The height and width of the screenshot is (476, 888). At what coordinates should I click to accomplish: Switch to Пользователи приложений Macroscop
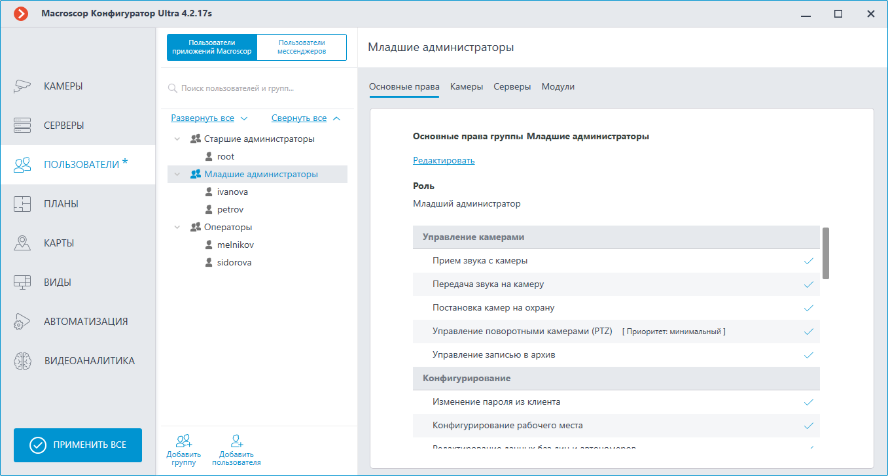212,47
